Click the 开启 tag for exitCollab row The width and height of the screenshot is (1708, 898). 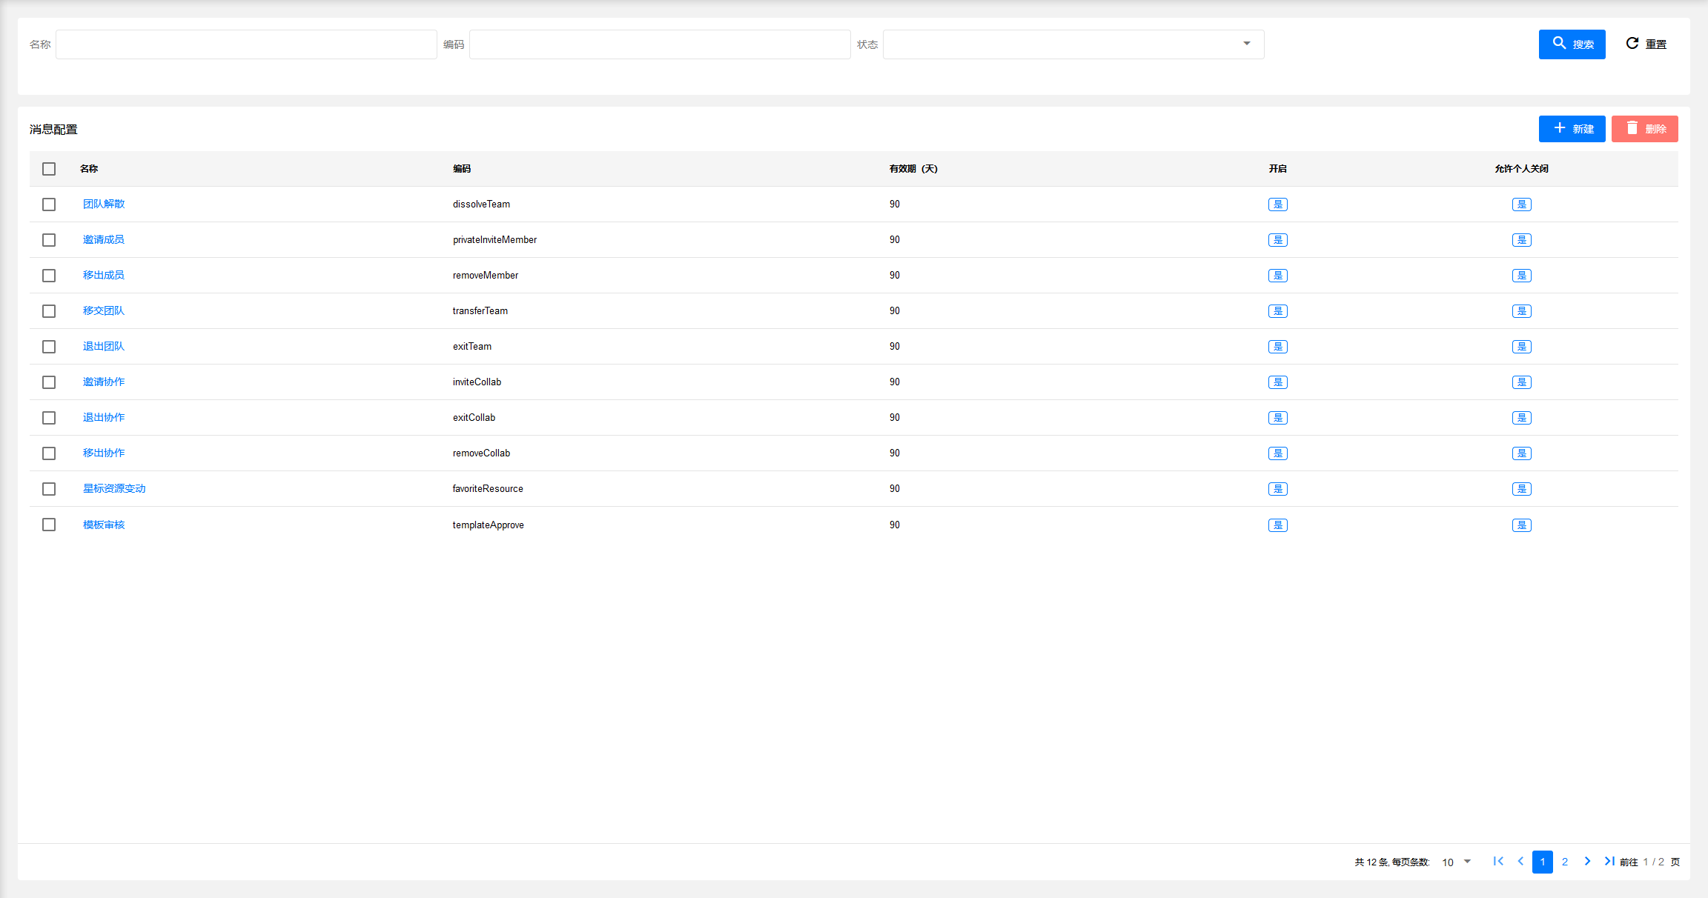tap(1278, 418)
